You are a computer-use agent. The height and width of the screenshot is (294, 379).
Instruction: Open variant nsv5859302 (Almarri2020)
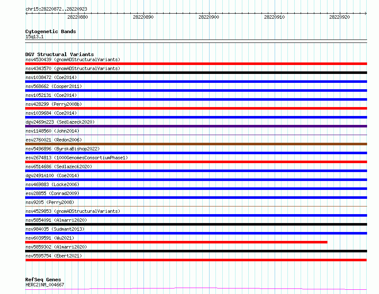[x=56, y=247]
